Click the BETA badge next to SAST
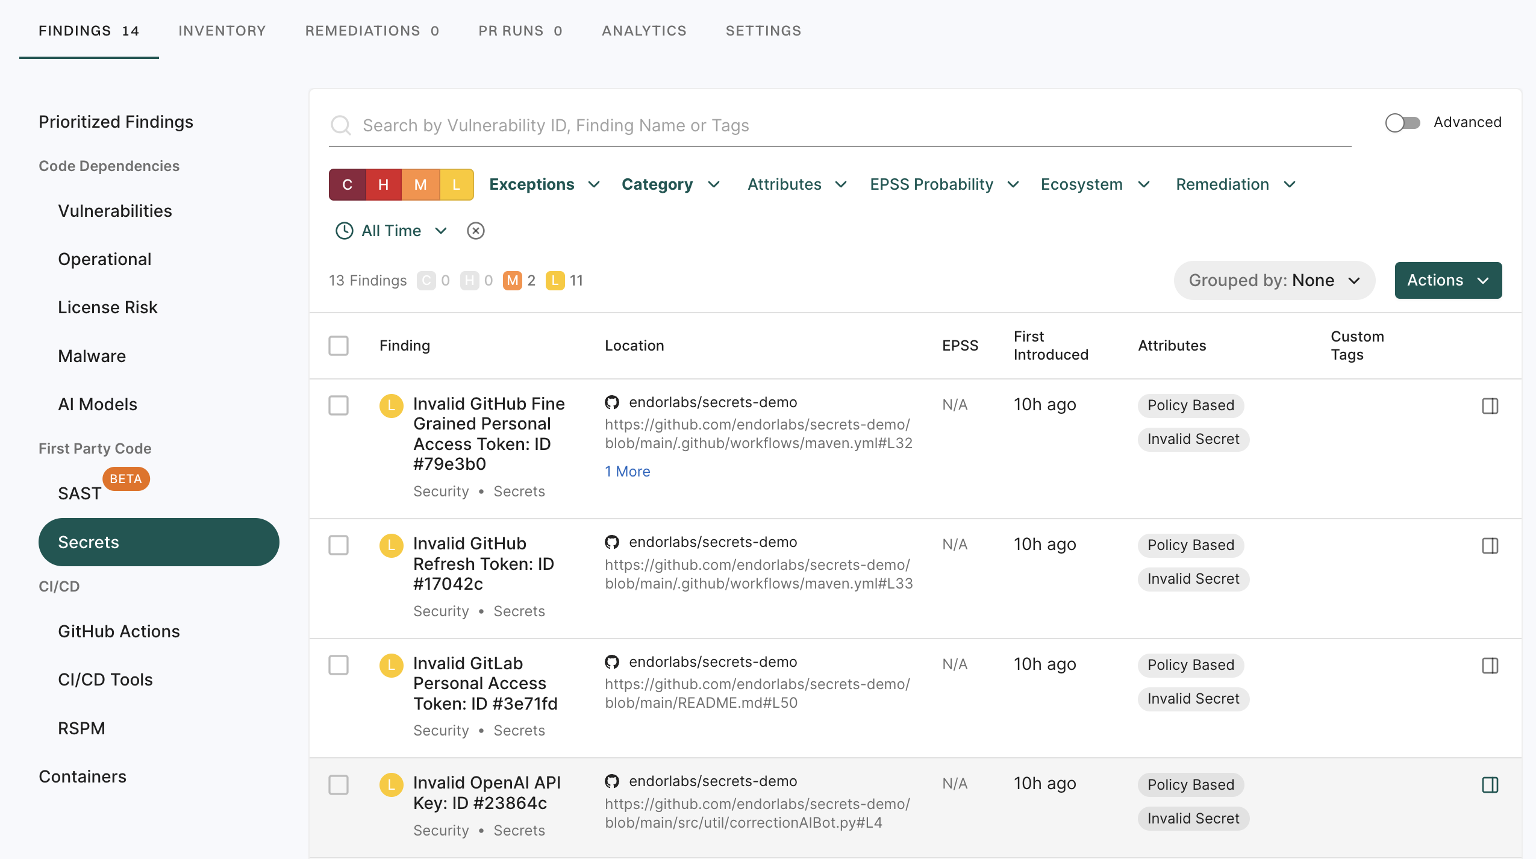This screenshot has height=859, width=1536. coord(126,479)
